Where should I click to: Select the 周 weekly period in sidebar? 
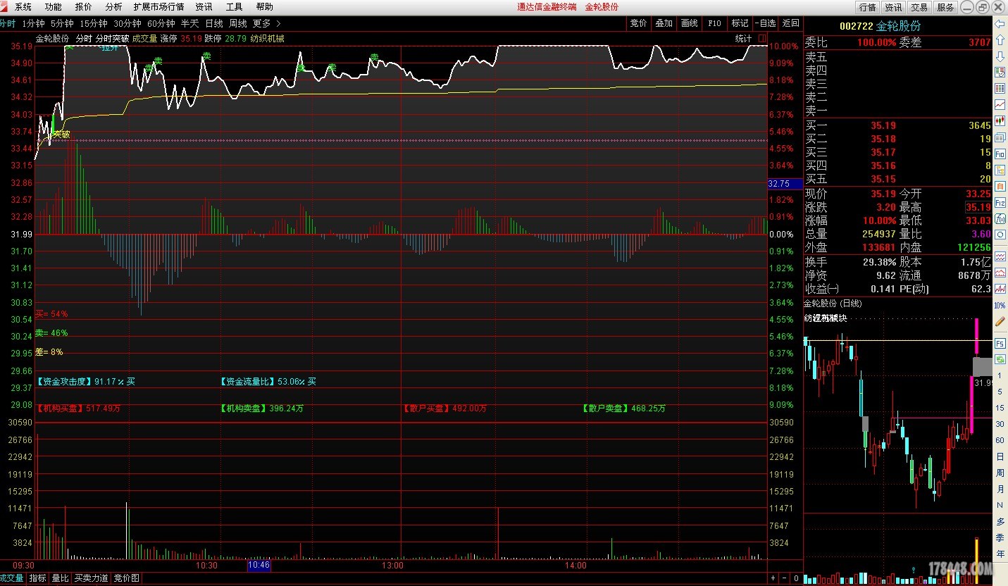1000,473
